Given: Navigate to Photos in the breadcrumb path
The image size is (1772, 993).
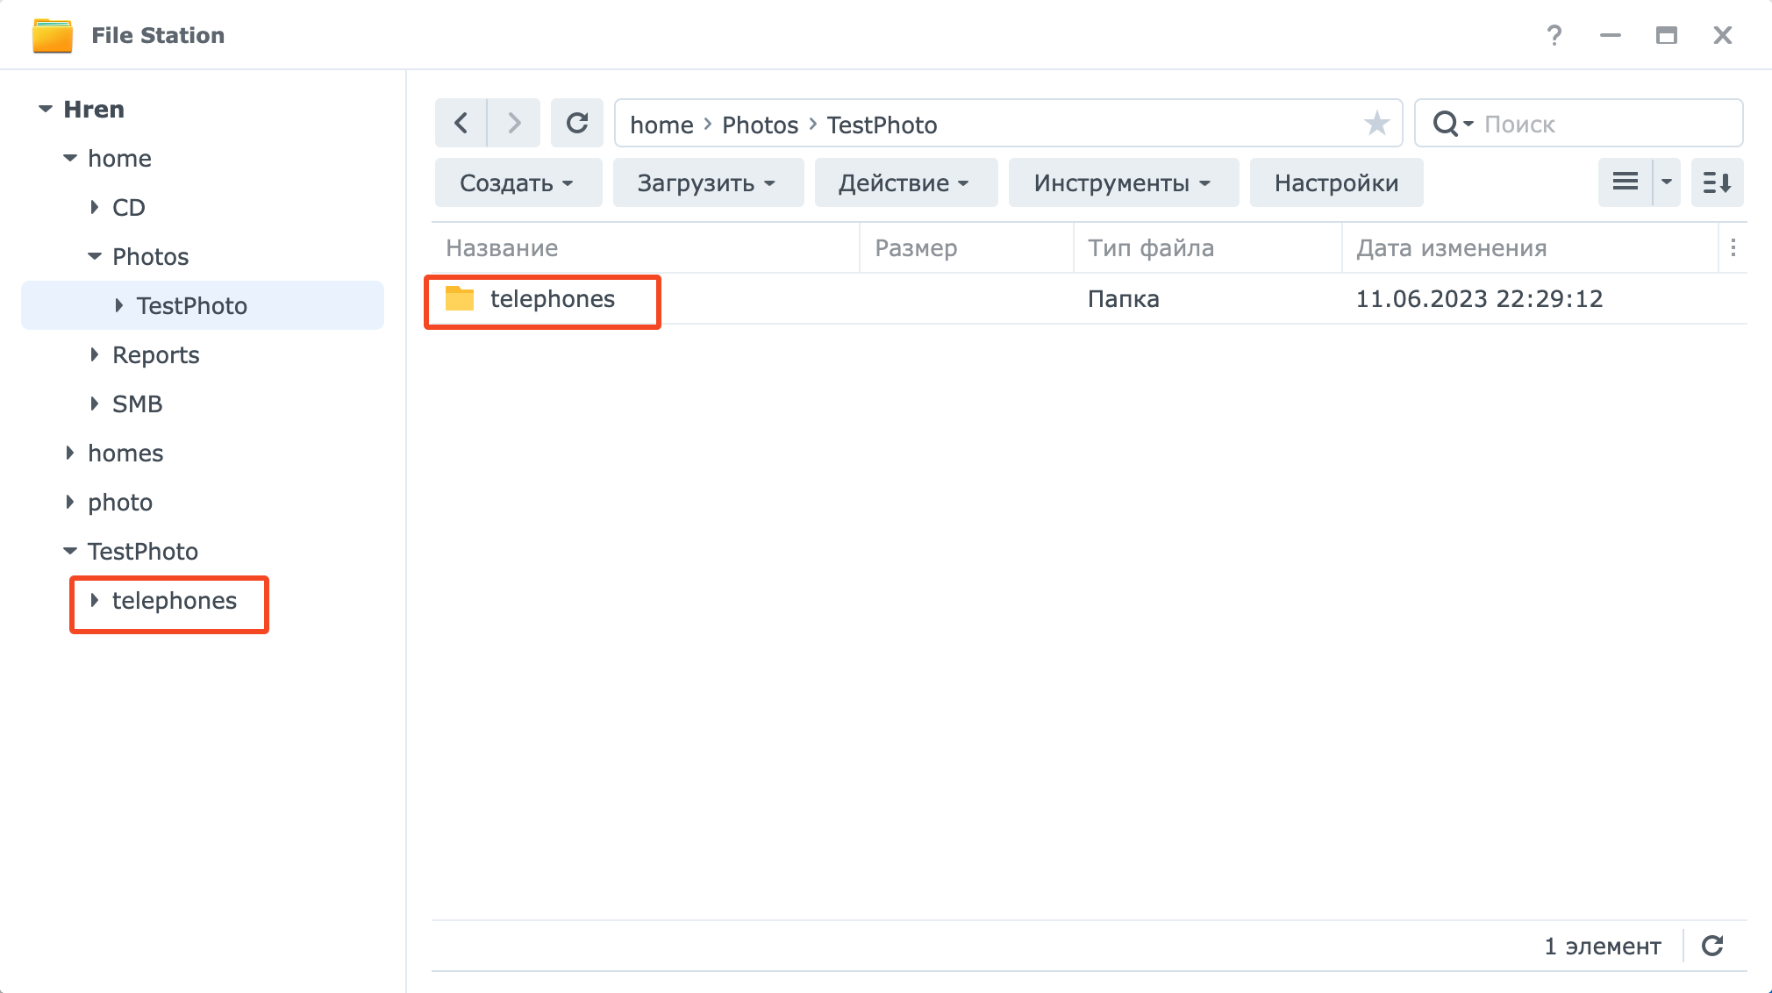Looking at the screenshot, I should pyautogui.click(x=760, y=125).
